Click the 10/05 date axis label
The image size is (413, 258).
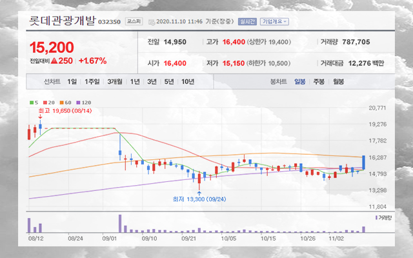[x=228, y=239]
